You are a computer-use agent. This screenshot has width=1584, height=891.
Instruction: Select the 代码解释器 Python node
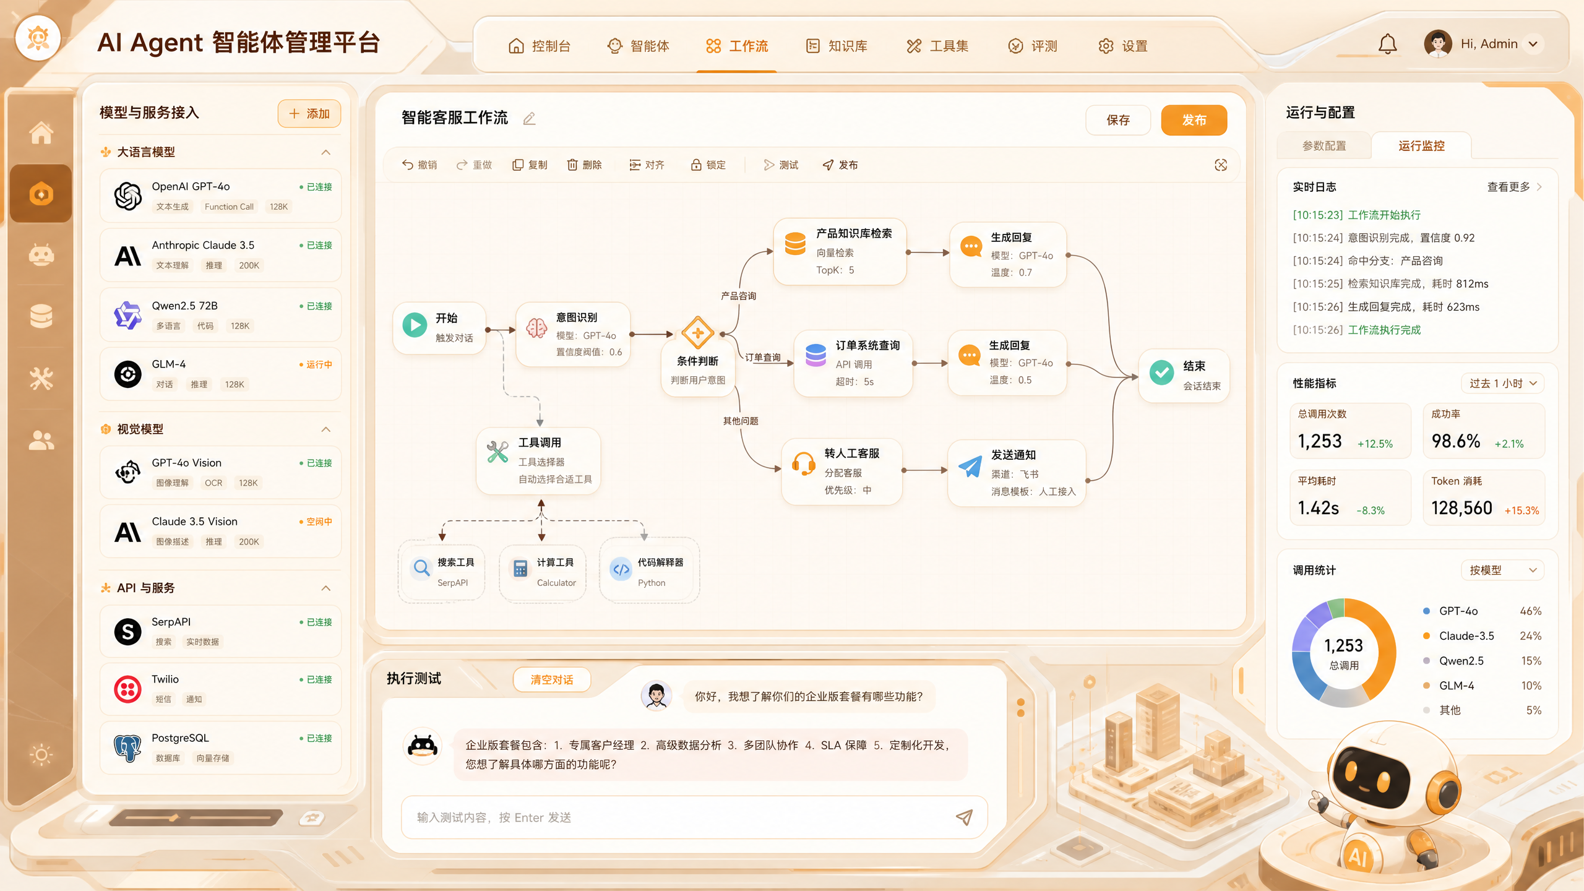[x=649, y=570]
